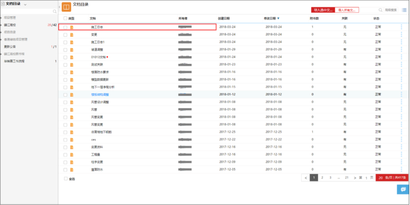Viewport: 410px width, 205px height.
Task: Open the 文档目录 dropdown arrow in the sidebar header
Action: click(x=25, y=5)
